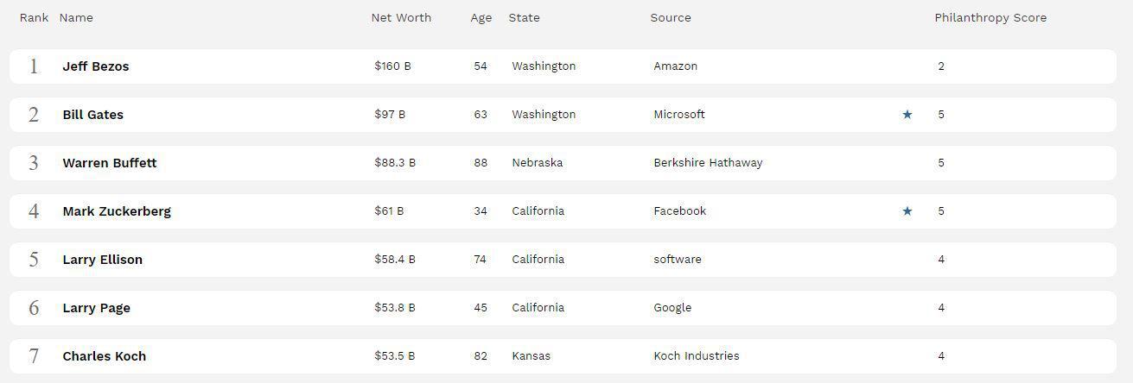Click the Age column header
Screen dimensions: 1133x383
pyautogui.click(x=481, y=17)
